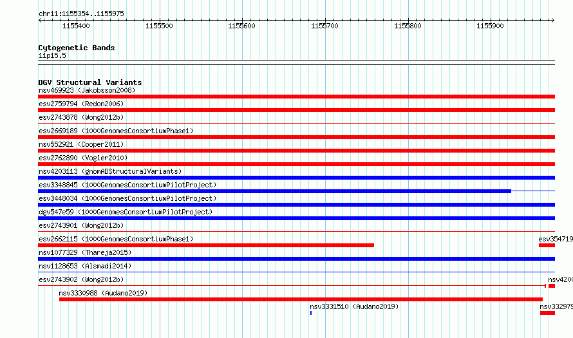
Task: Click the 1155600 ruler position
Action: pos(241,26)
